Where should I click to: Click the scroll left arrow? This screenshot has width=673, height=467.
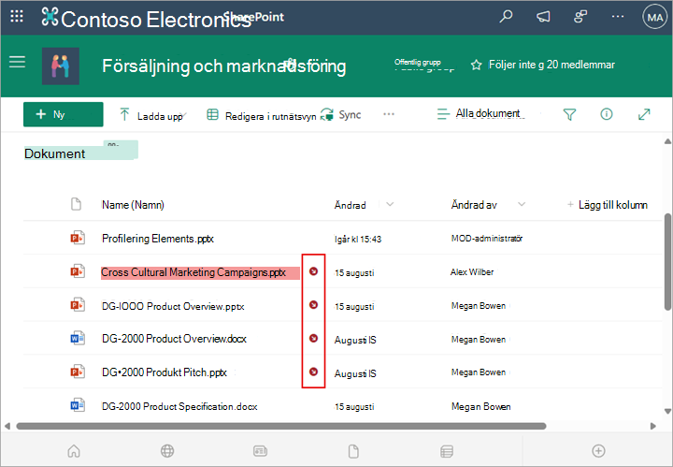(7, 426)
